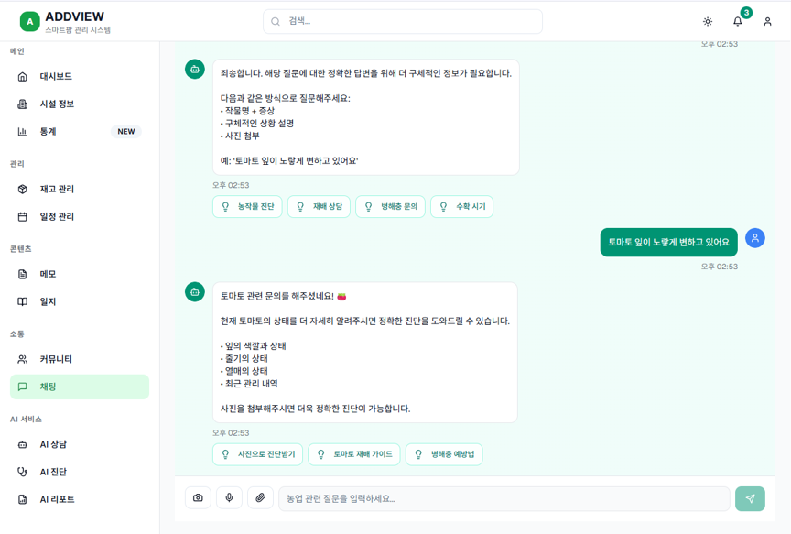The image size is (791, 534).
Task: Open the camera icon to add a photo
Action: click(198, 498)
